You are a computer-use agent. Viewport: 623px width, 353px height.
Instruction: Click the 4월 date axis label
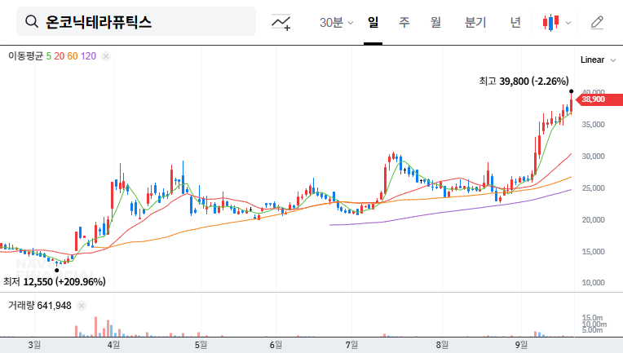113,345
